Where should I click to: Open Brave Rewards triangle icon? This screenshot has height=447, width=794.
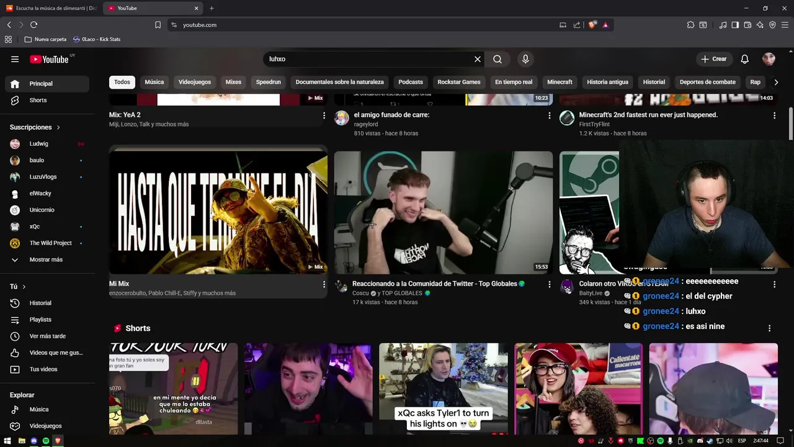tap(605, 25)
